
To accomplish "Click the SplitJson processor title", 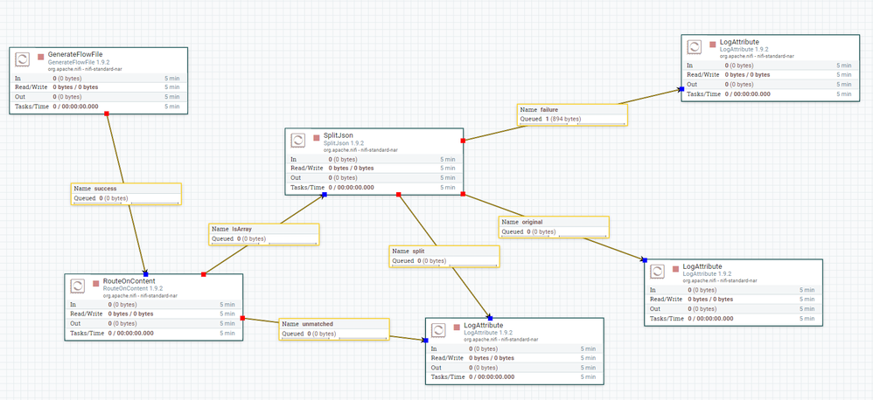I will (339, 136).
